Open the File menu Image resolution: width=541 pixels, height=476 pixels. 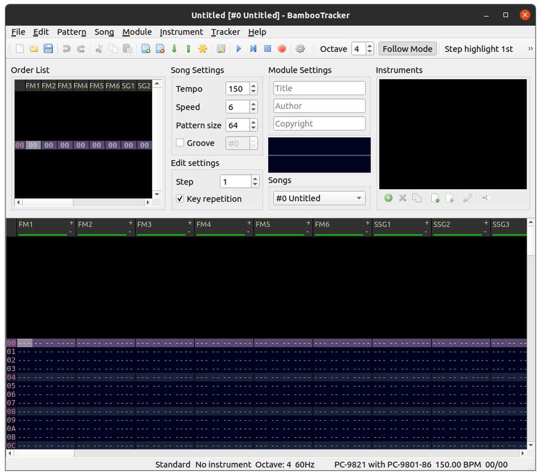pos(18,32)
